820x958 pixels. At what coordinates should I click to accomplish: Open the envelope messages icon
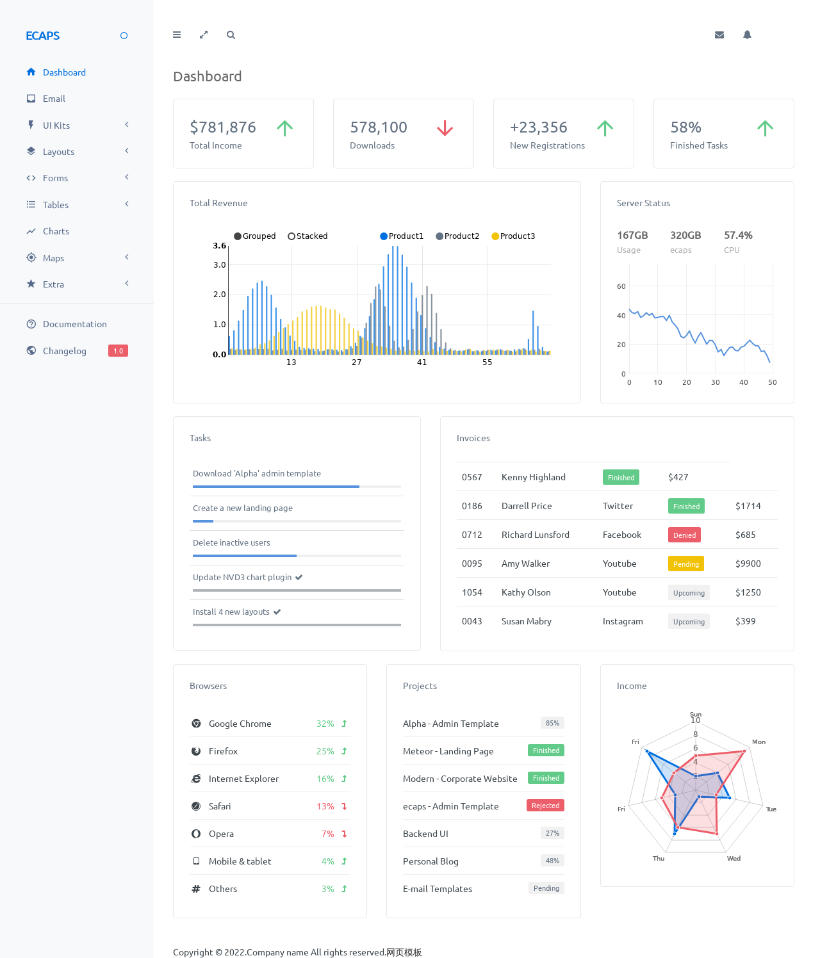click(x=719, y=35)
